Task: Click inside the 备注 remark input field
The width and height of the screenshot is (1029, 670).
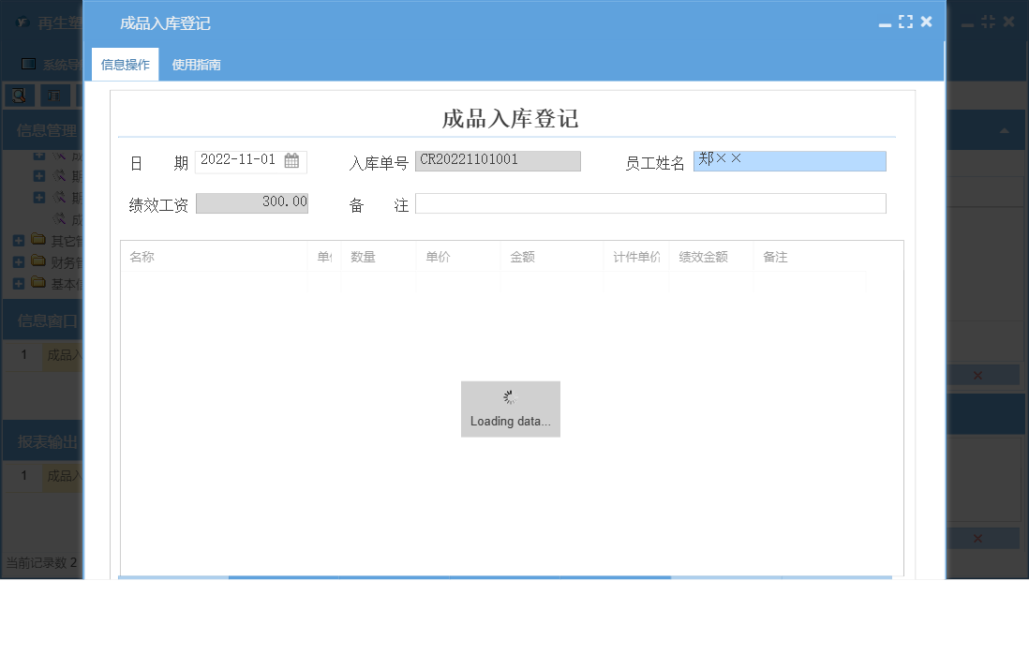Action: (653, 202)
